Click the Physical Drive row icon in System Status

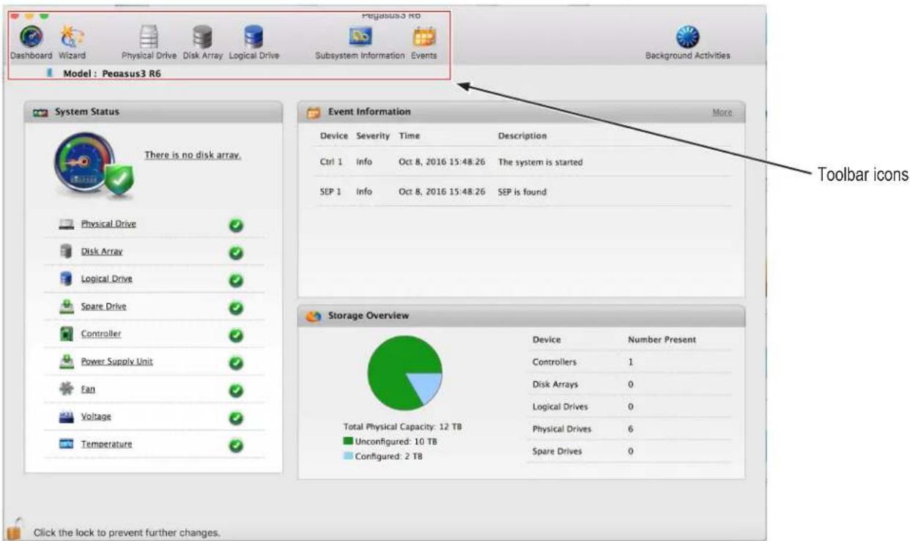67,224
